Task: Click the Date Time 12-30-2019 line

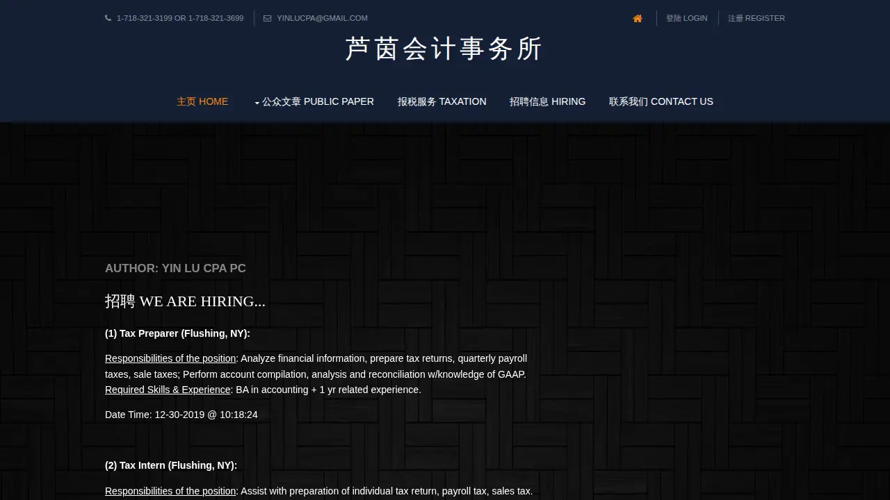Action: click(181, 415)
